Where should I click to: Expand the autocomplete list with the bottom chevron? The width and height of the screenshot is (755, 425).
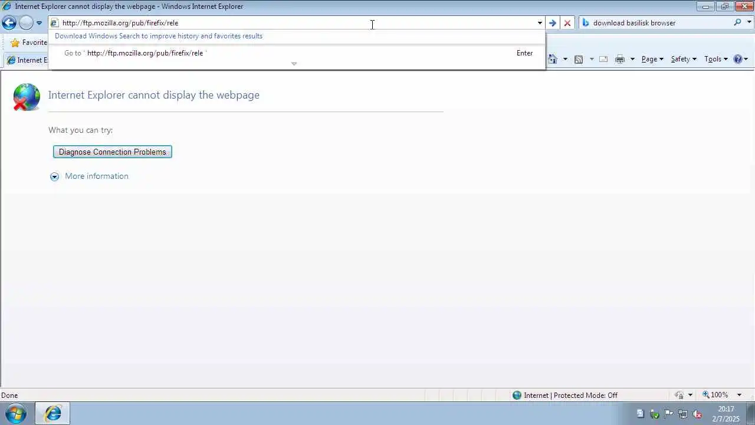coord(294,64)
